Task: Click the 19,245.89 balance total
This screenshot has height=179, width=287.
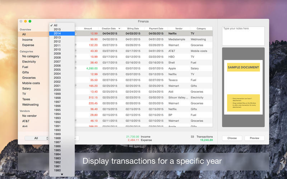Action: click(207, 140)
